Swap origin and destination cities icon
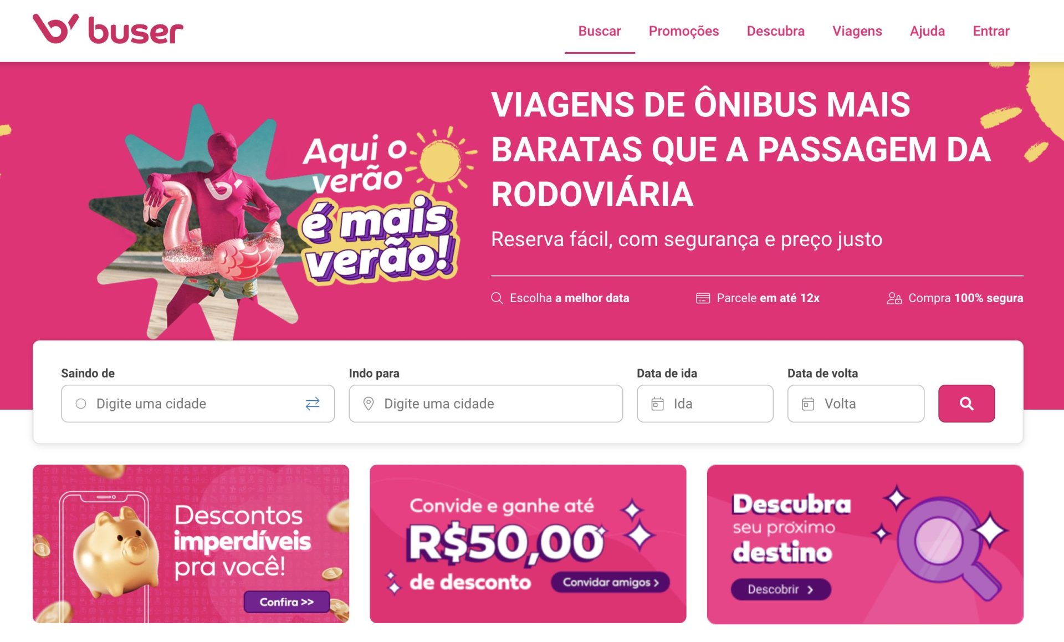 (313, 404)
